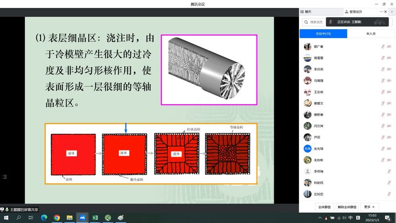Open the slide list icon at left edge
This screenshot has height=223, width=396.
(x=5, y=176)
